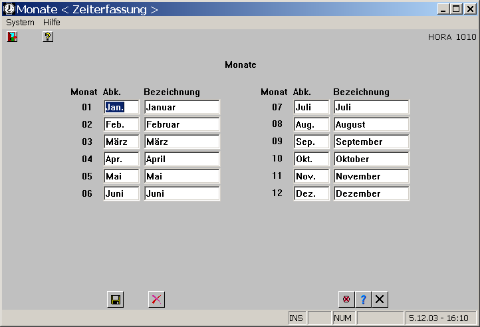Focus the Dezember name field

coord(371,193)
